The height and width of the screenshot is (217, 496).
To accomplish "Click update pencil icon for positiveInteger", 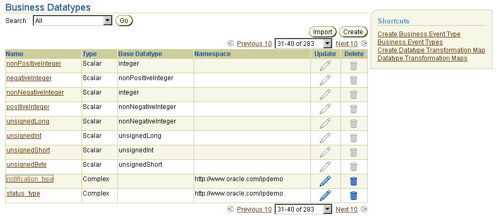I will coord(325,109).
